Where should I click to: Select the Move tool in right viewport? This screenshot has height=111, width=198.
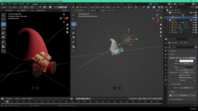[74, 24]
